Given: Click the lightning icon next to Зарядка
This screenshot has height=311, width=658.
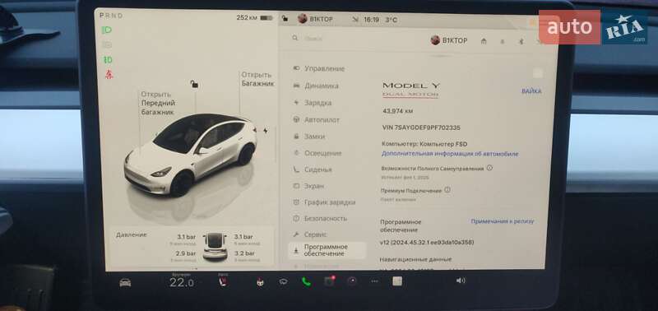Looking at the screenshot, I should [296, 102].
